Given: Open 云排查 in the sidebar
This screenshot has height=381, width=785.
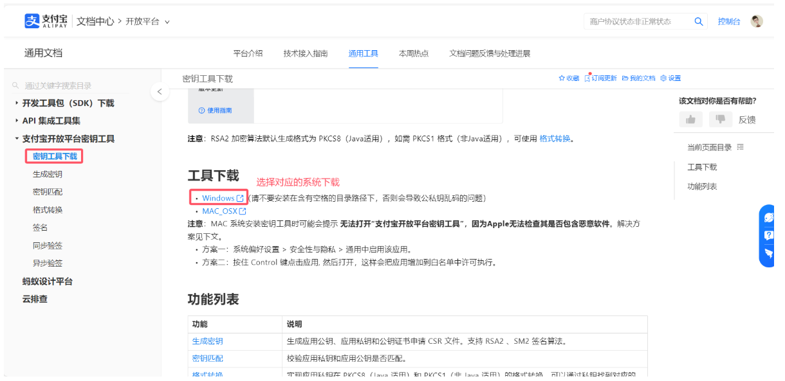Looking at the screenshot, I should [35, 299].
